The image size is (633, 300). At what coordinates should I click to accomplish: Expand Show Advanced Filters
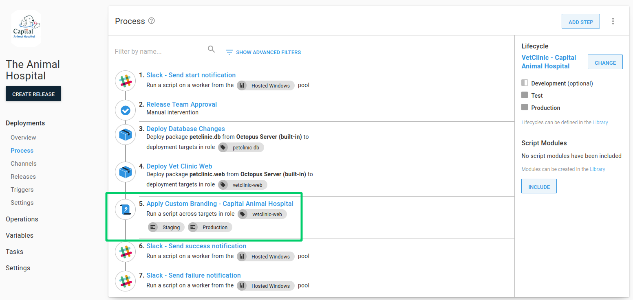263,52
